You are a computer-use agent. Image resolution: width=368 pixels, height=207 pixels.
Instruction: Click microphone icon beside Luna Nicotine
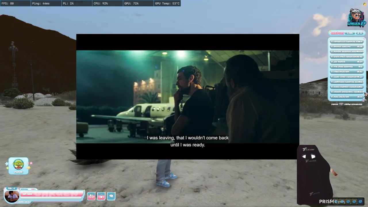tap(332, 72)
